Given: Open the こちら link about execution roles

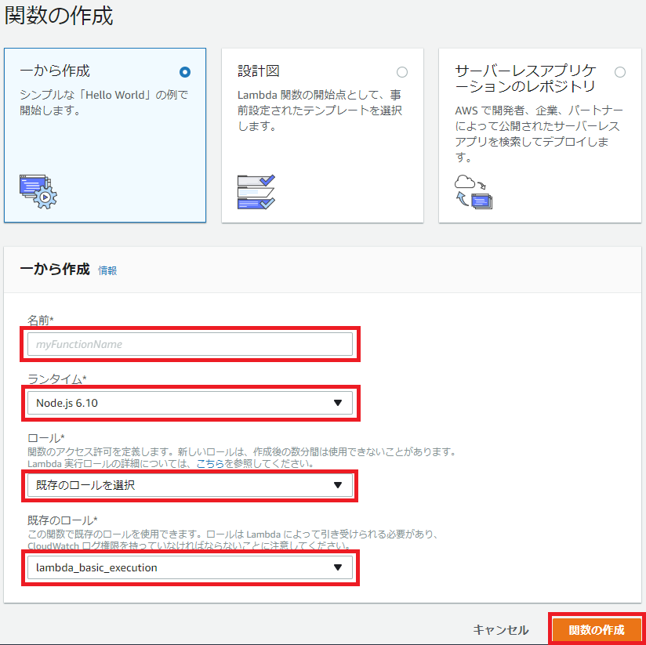Looking at the screenshot, I should [x=210, y=464].
